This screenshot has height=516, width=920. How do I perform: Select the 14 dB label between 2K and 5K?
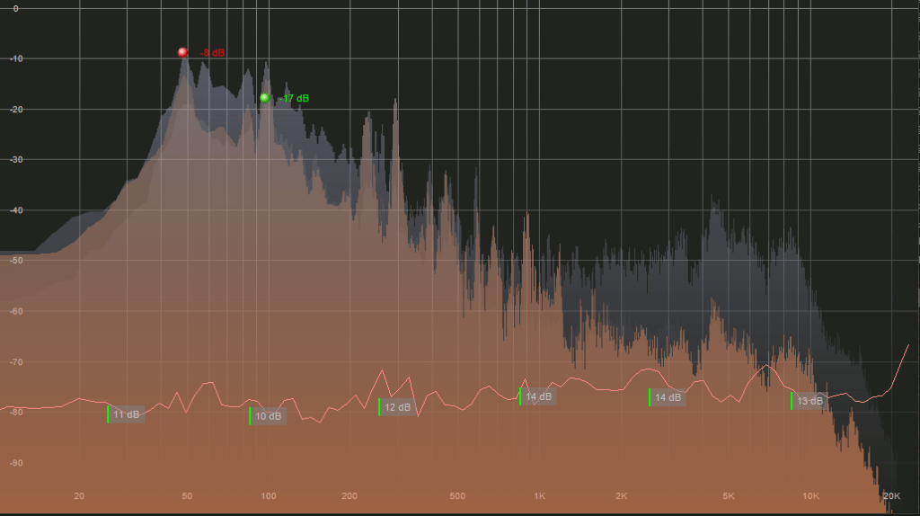(x=668, y=397)
